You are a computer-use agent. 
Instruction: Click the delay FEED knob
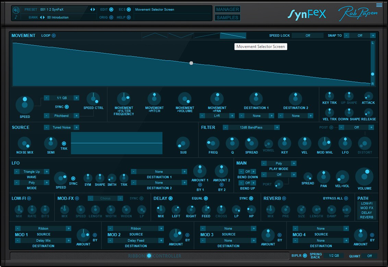pyautogui.click(x=206, y=210)
